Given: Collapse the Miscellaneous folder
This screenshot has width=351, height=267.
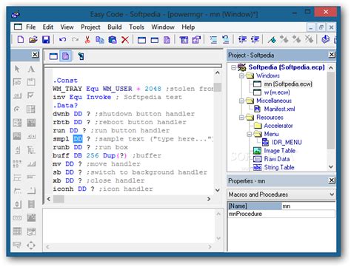Looking at the screenshot, I should (241, 101).
